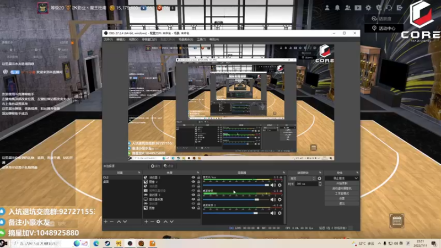Toggle visibility of 浏览器 2 source
Screen dimensions: 441x248
(x=193, y=177)
